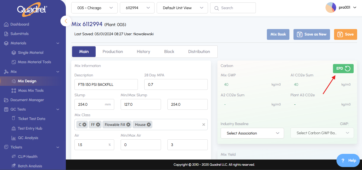The height and width of the screenshot is (170, 362).
Task: Open the 6112994 mix number dropdown
Action: tap(137, 8)
